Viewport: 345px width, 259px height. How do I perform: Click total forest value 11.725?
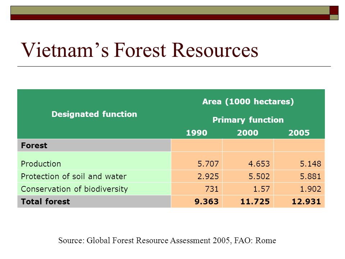(x=255, y=201)
